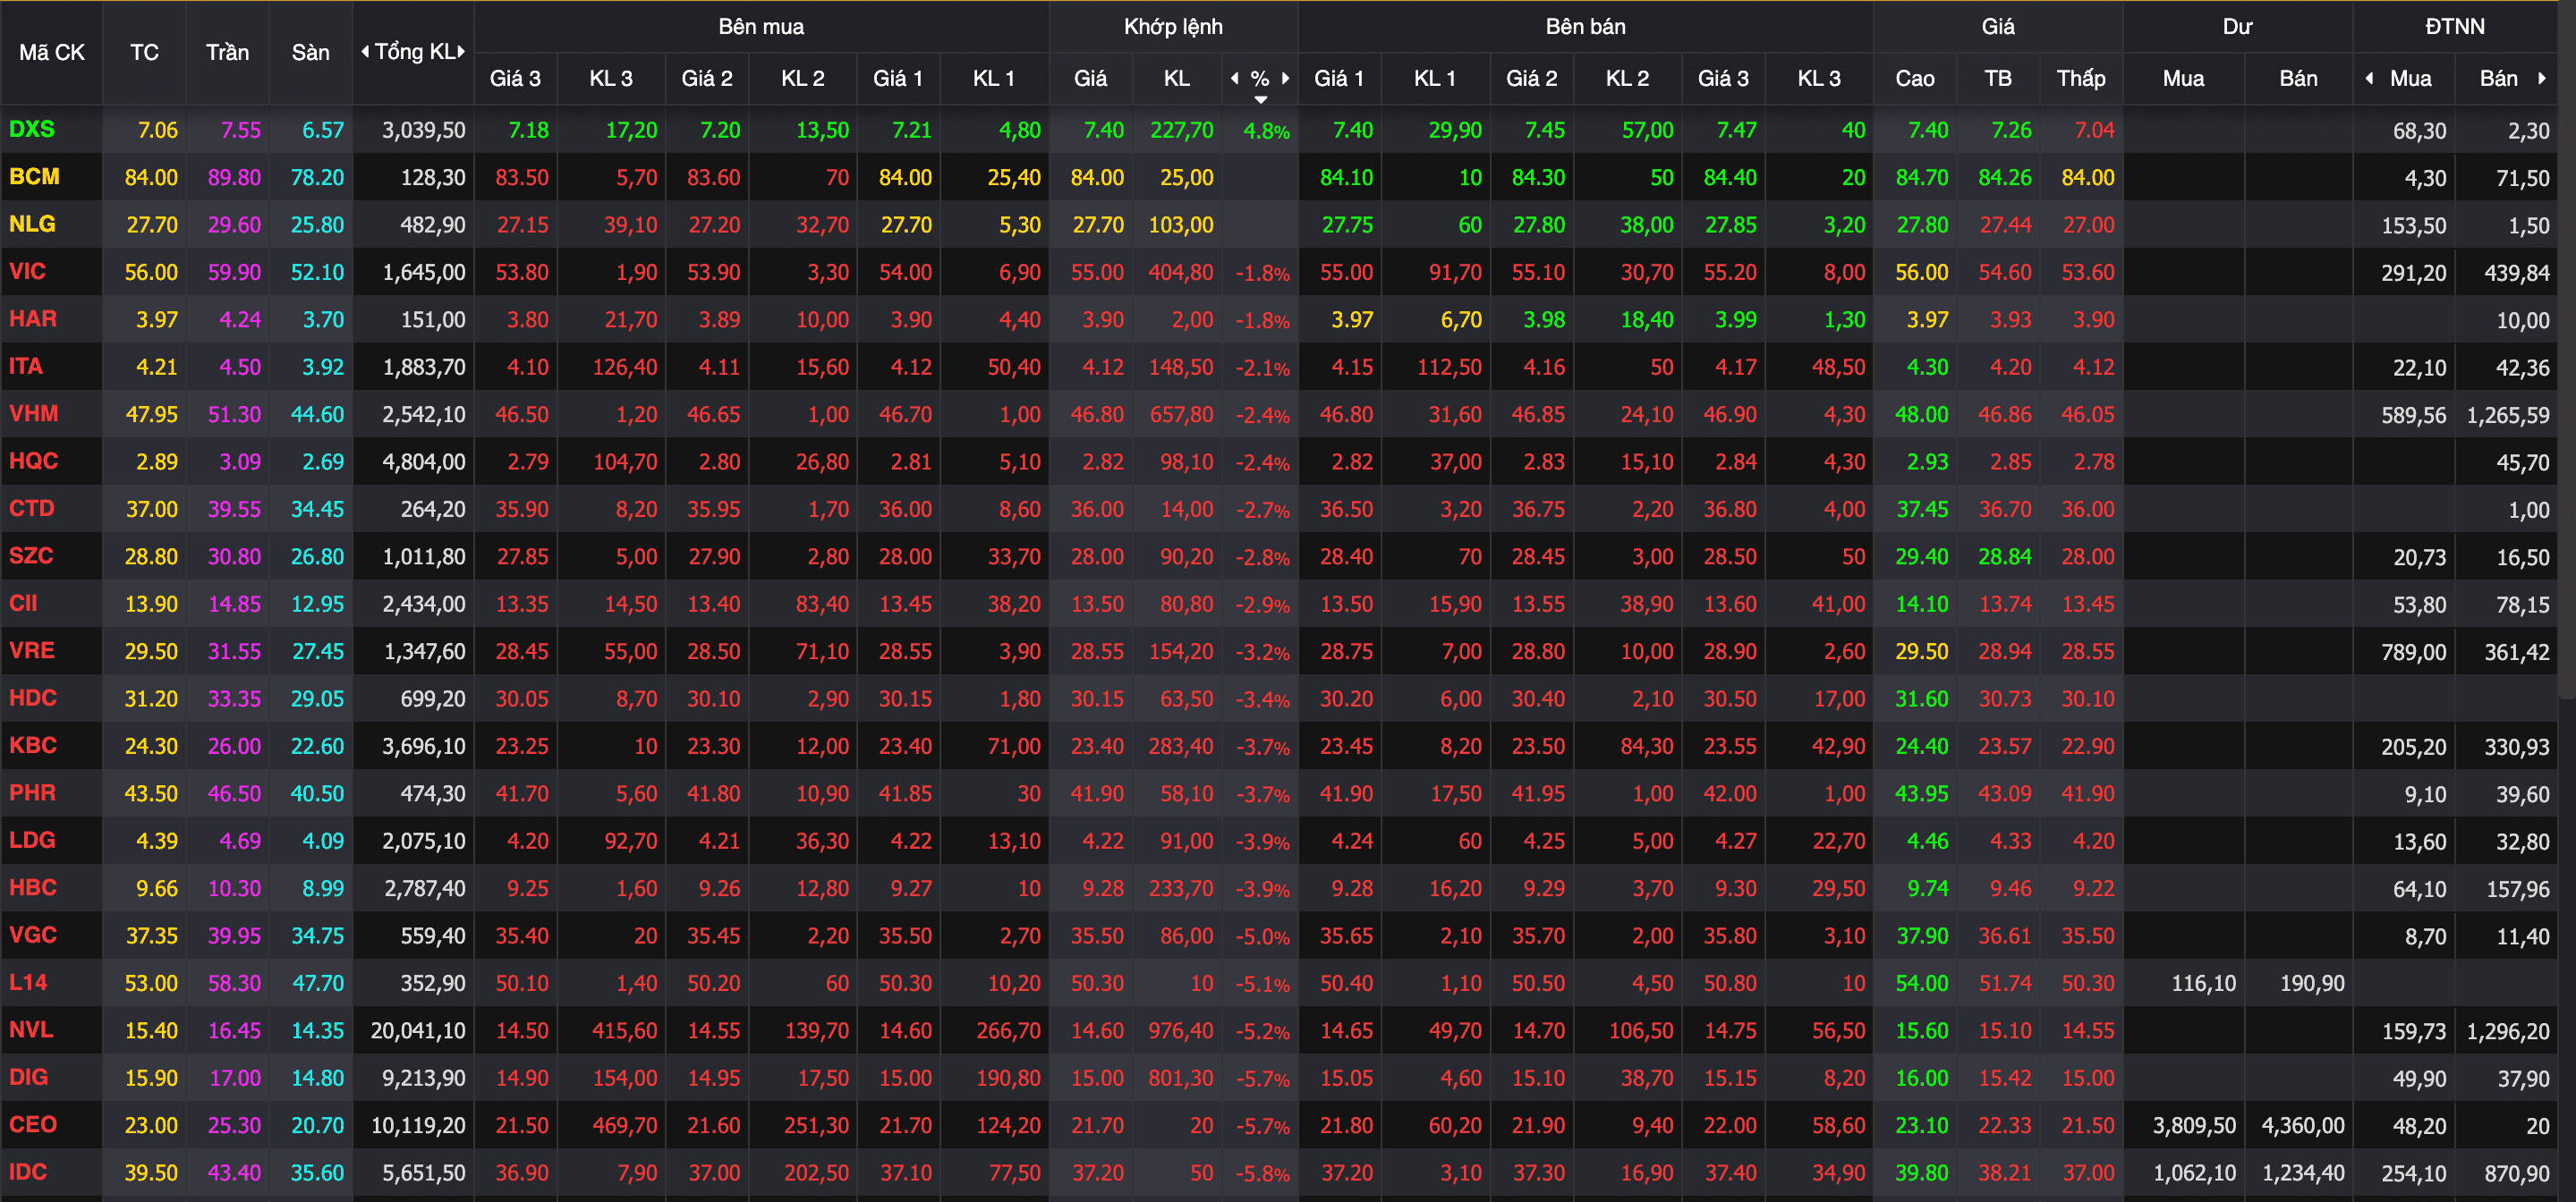This screenshot has height=1202, width=2576.
Task: Click VRE foreign buy value 789,00
Action: pos(2413,651)
